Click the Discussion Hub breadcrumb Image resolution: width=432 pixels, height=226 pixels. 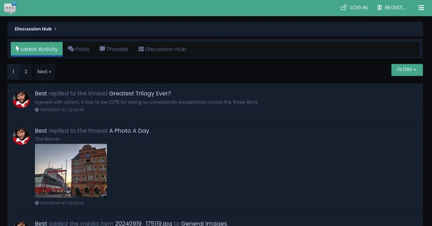[x=33, y=29]
